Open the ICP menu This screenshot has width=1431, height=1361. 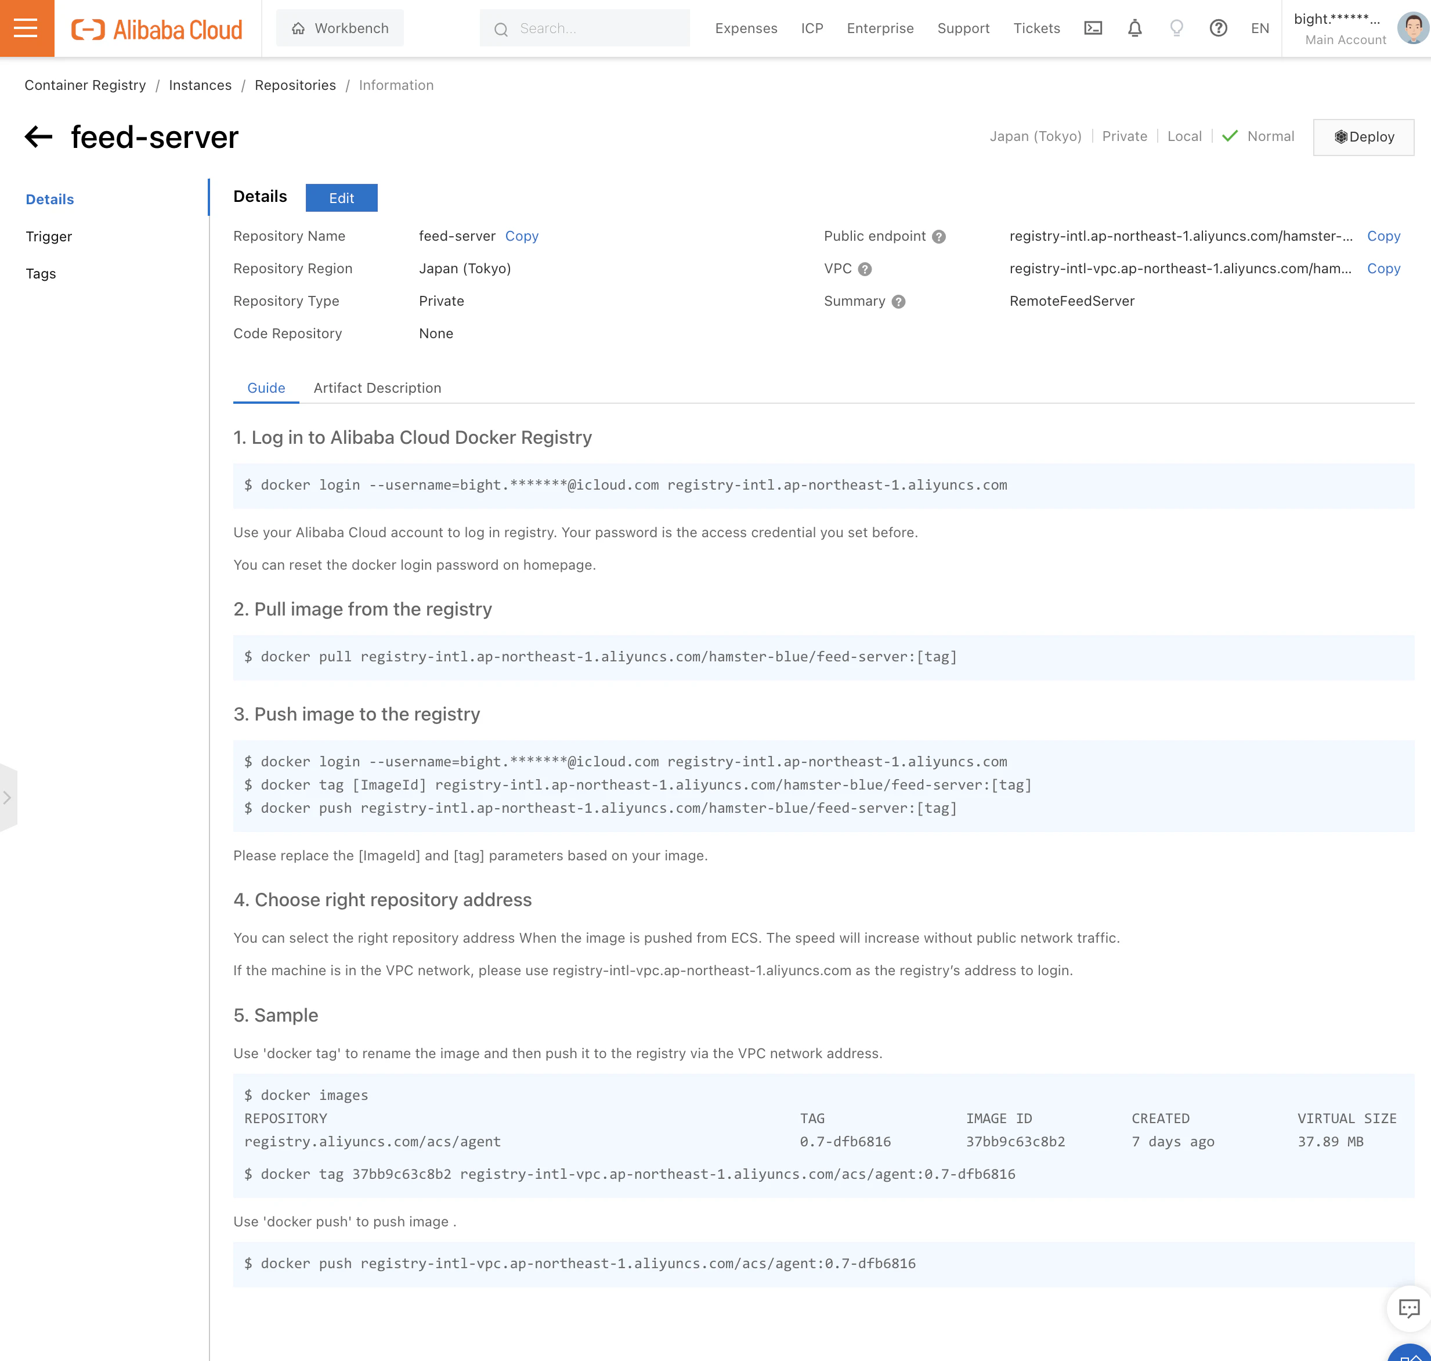click(x=812, y=28)
